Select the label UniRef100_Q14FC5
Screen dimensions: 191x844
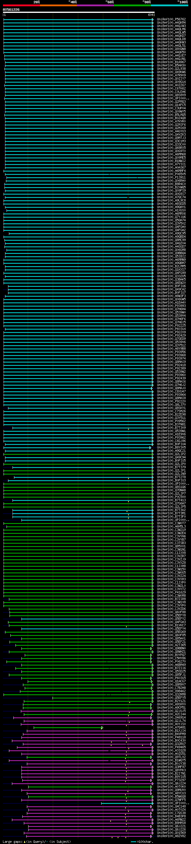tap(171, 105)
